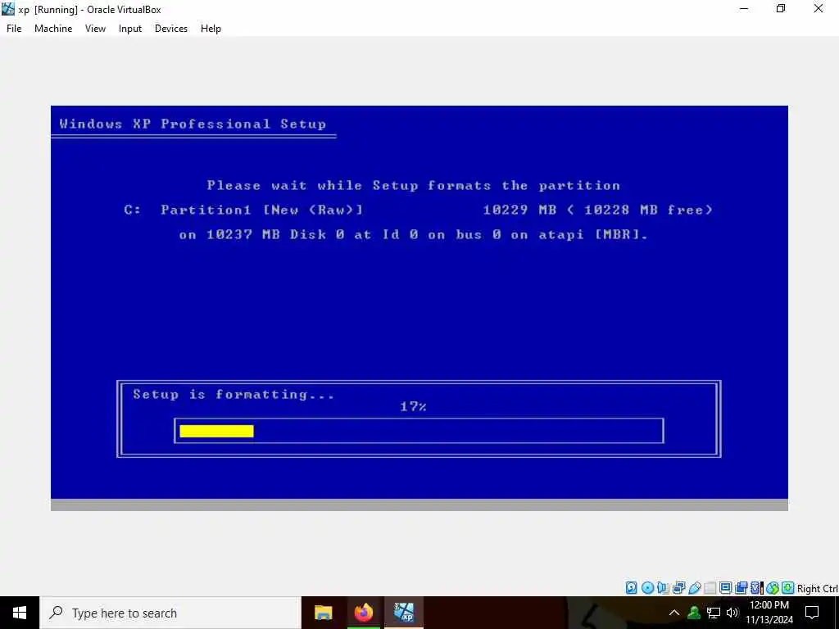Click the network adapters indicator icon
839x629 pixels.
pos(679,588)
